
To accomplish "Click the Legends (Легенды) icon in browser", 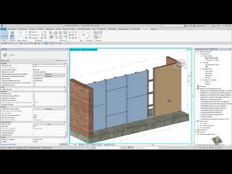I will 198,87.
